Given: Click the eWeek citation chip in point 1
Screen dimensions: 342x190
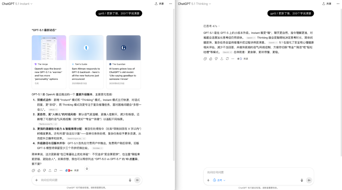Looking at the screenshot, I should point(53,110).
